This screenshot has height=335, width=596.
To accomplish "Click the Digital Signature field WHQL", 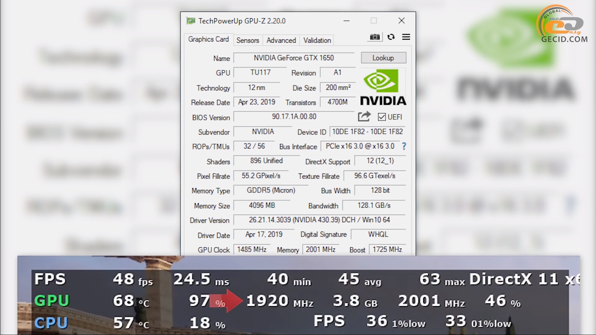I will (x=378, y=234).
